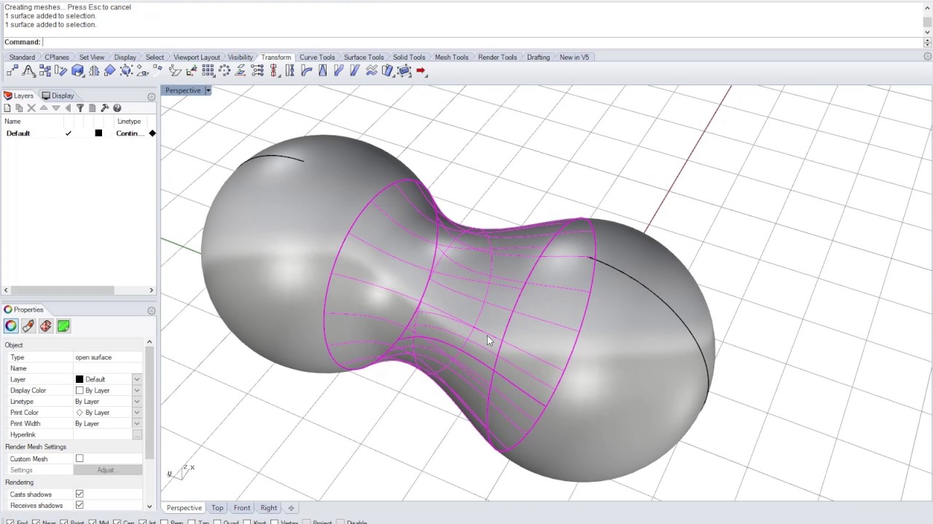Select the Copy tool with stacked boxes
Viewport: 933px width, 524px height.
coord(45,71)
